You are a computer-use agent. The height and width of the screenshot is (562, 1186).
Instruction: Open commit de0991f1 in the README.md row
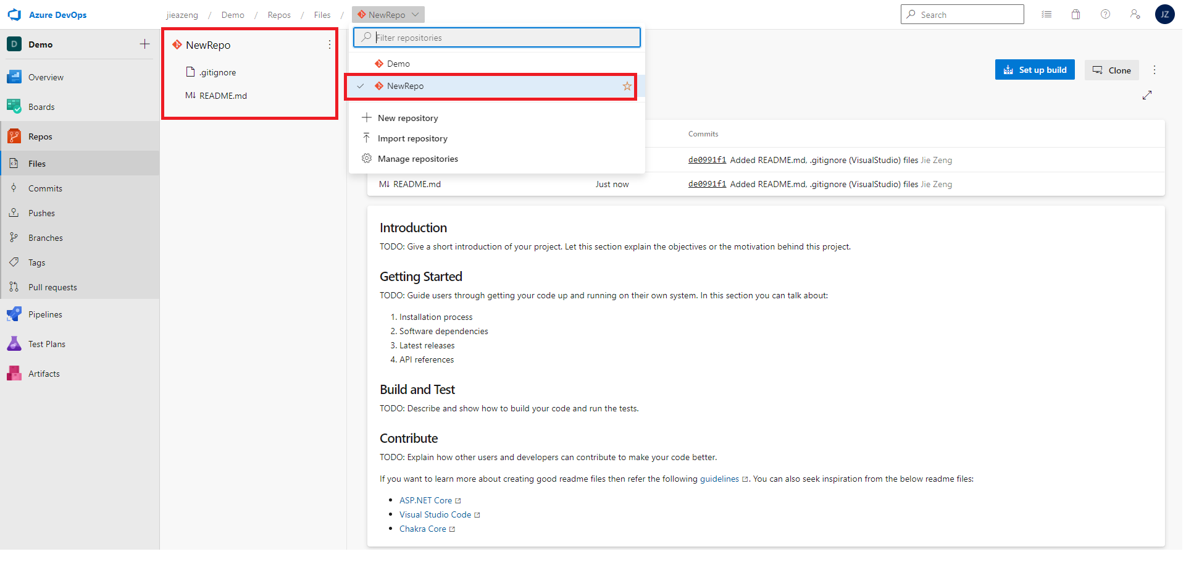click(x=708, y=184)
